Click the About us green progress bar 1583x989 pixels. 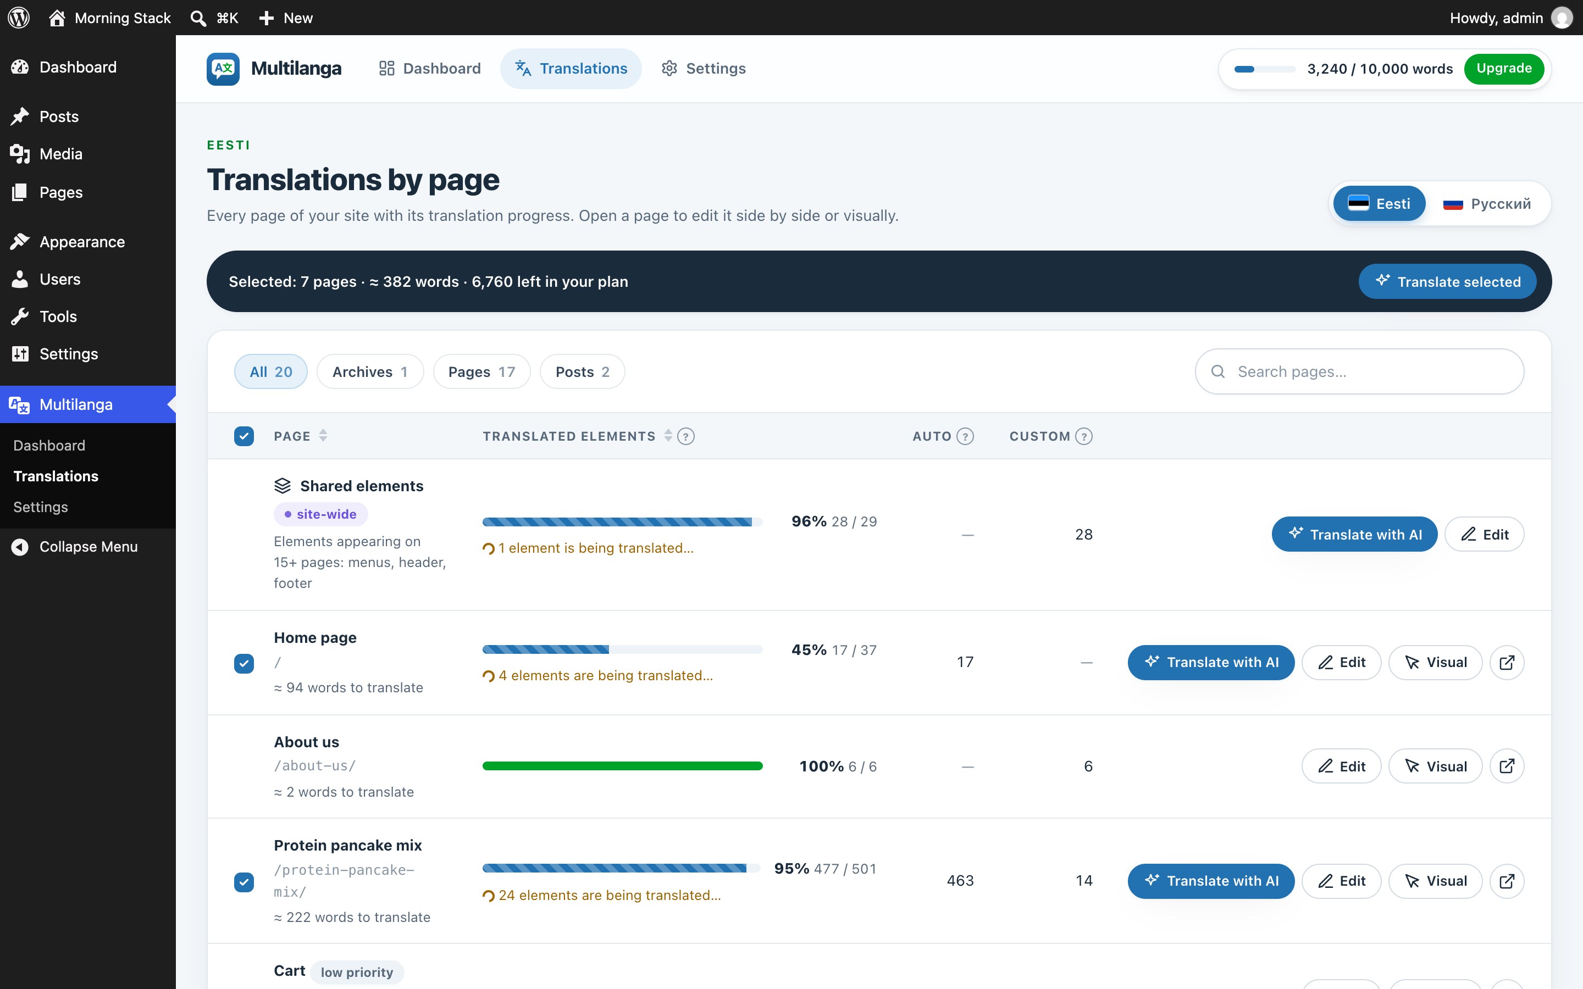[x=622, y=766]
